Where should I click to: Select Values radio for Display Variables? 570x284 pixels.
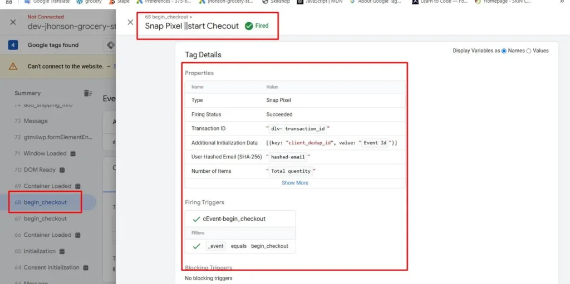[x=529, y=51]
